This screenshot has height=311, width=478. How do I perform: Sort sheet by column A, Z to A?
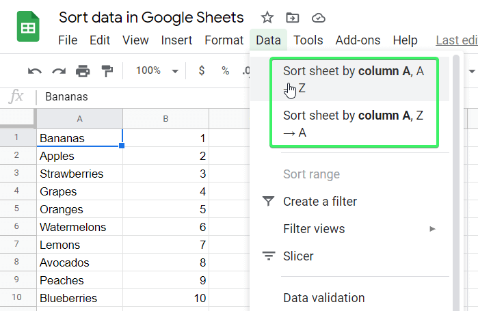353,124
